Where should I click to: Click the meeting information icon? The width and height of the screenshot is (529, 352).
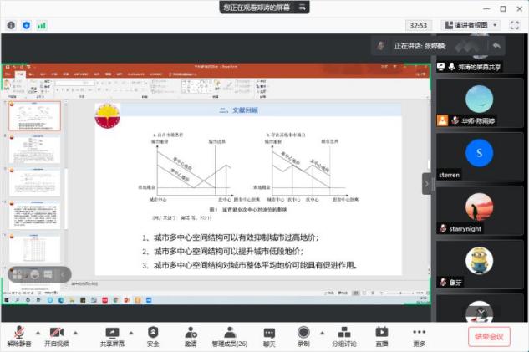click(x=11, y=25)
